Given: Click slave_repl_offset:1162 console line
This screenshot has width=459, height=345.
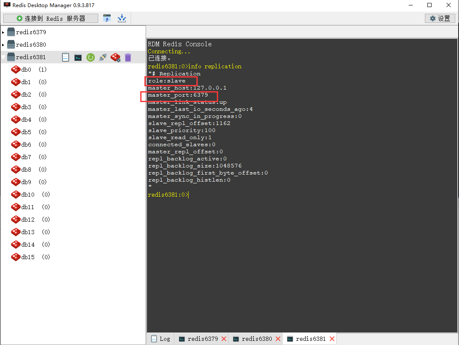Looking at the screenshot, I should coord(189,123).
